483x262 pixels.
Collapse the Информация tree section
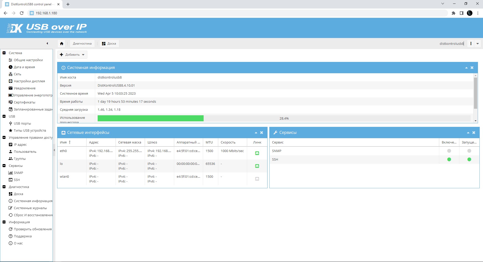click(x=4, y=222)
